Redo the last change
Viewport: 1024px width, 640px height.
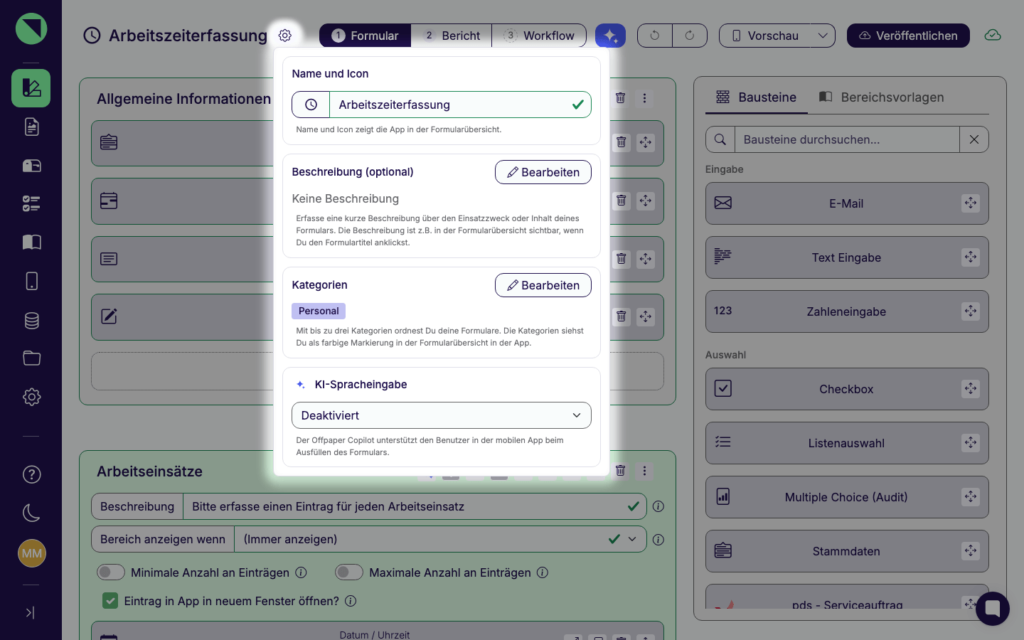[690, 36]
